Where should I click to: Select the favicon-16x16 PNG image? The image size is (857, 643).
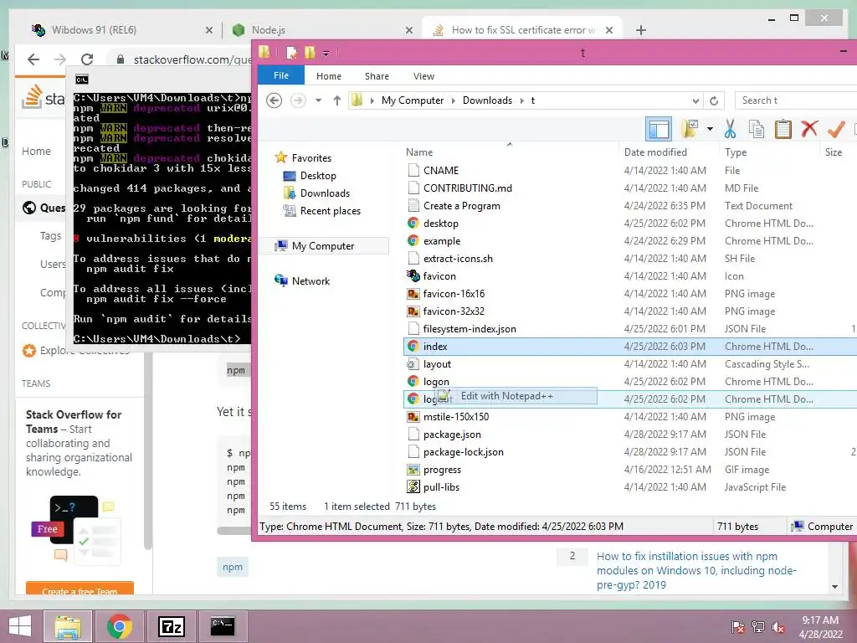454,294
